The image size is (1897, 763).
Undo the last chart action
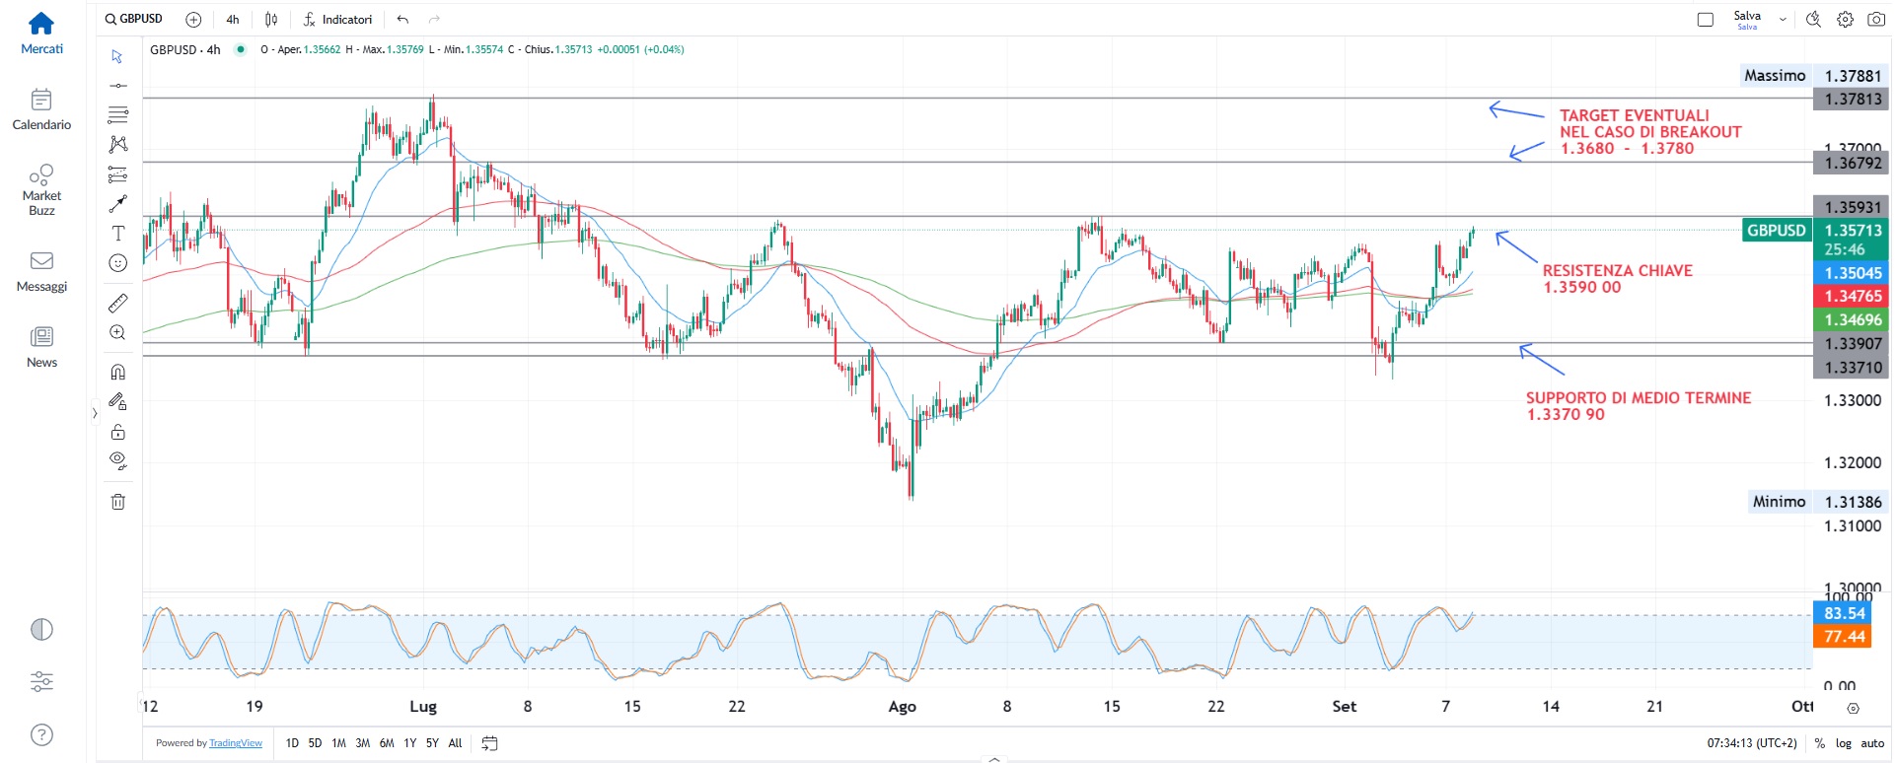tap(402, 19)
